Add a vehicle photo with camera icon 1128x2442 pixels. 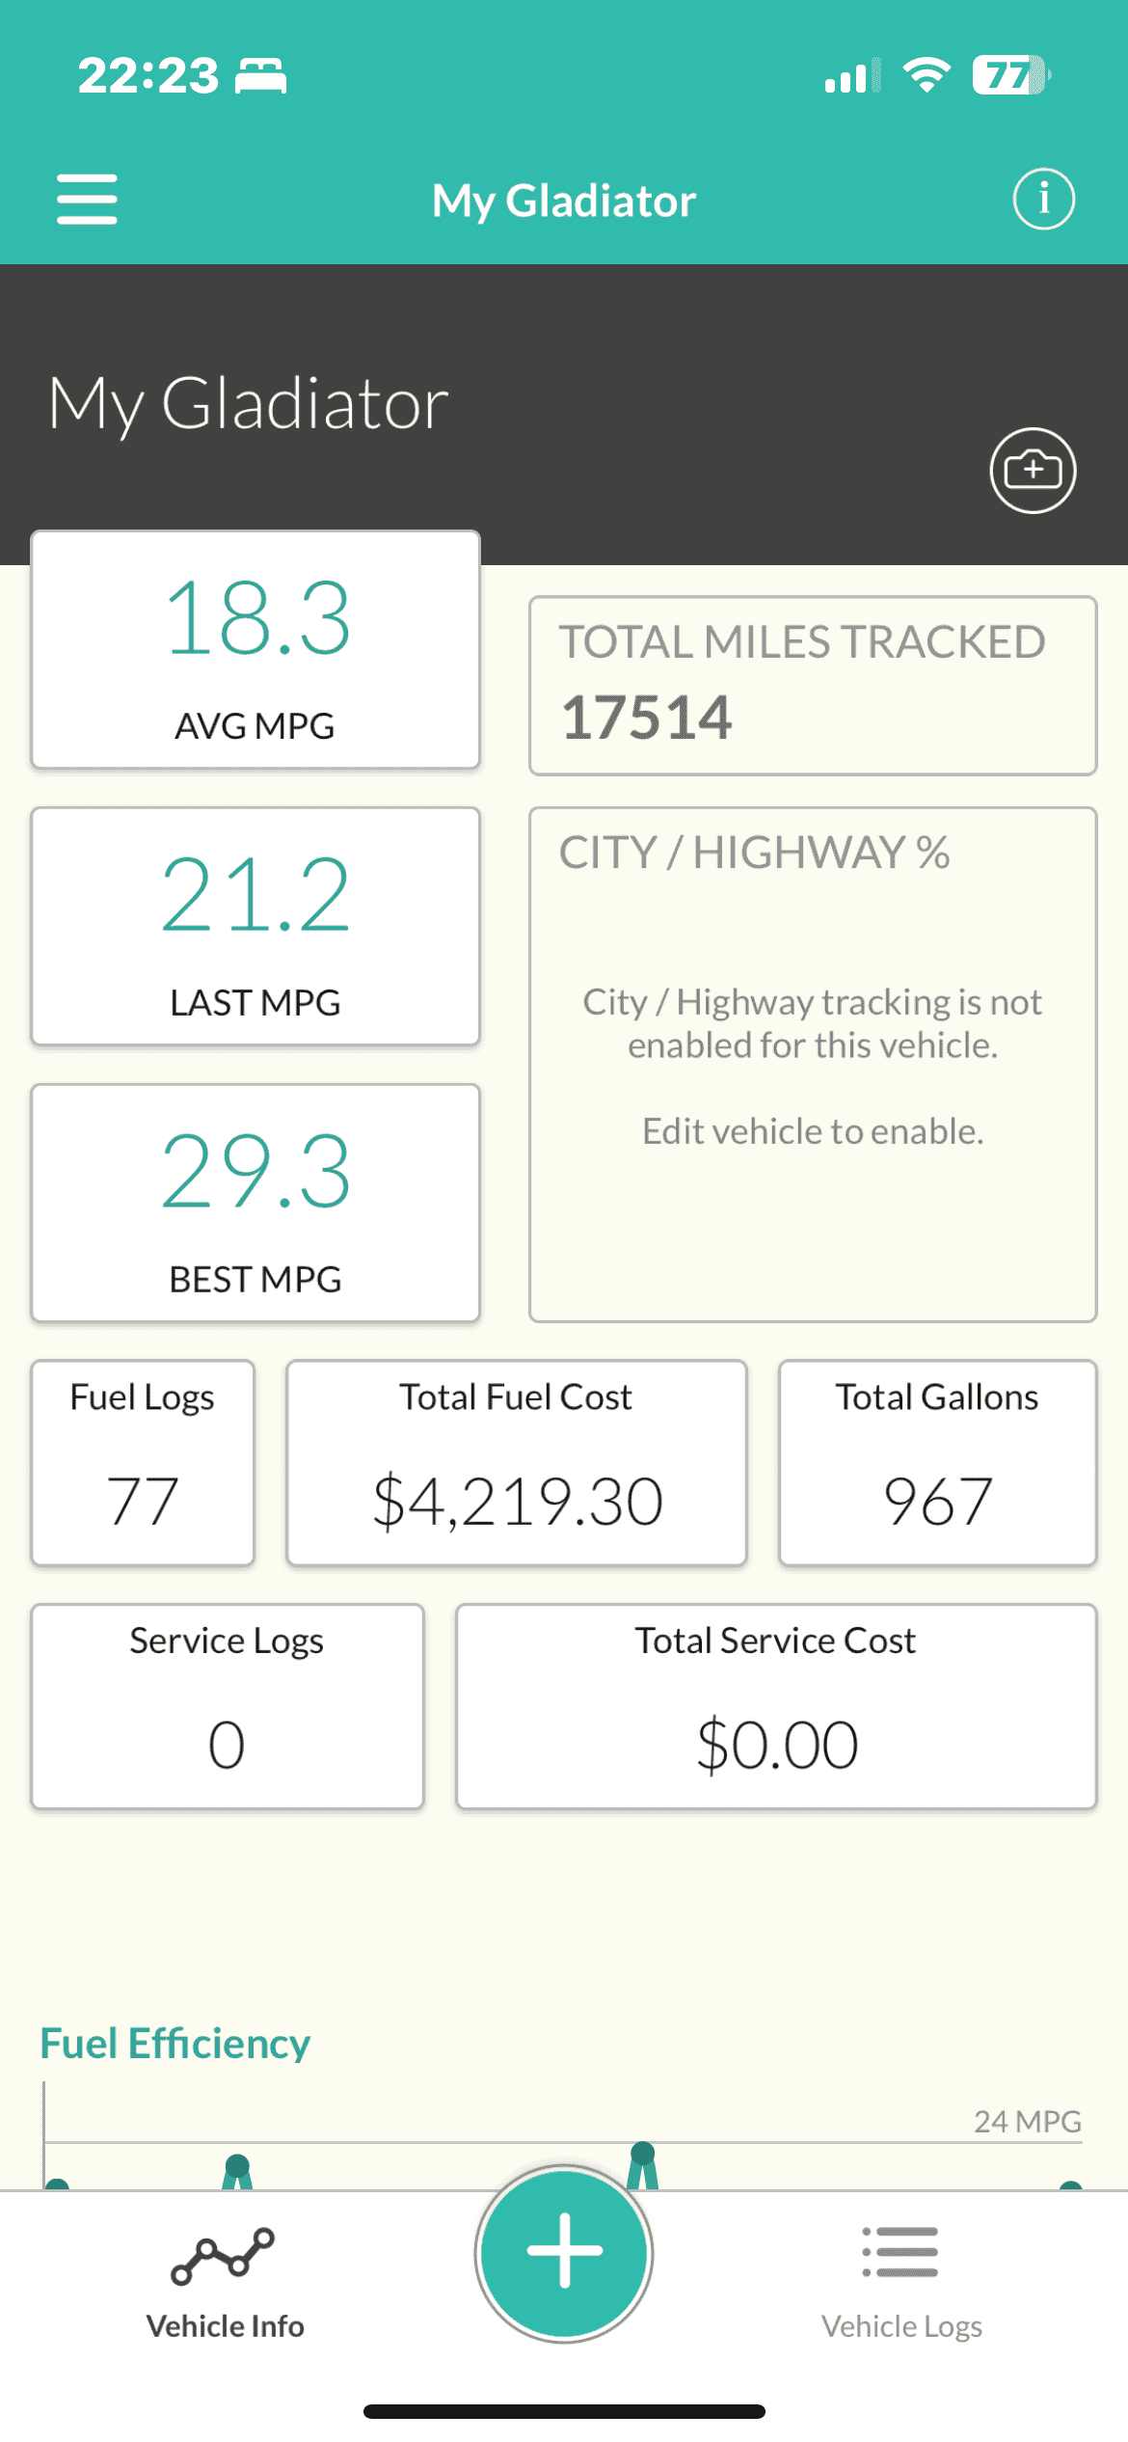(x=1033, y=470)
